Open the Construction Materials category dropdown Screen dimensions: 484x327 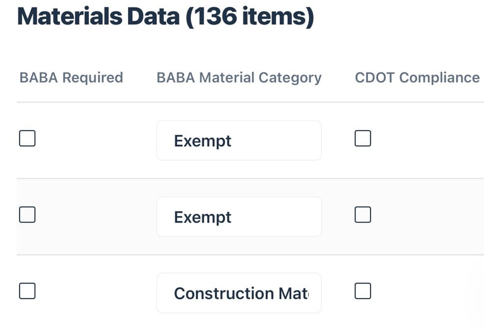tap(239, 293)
